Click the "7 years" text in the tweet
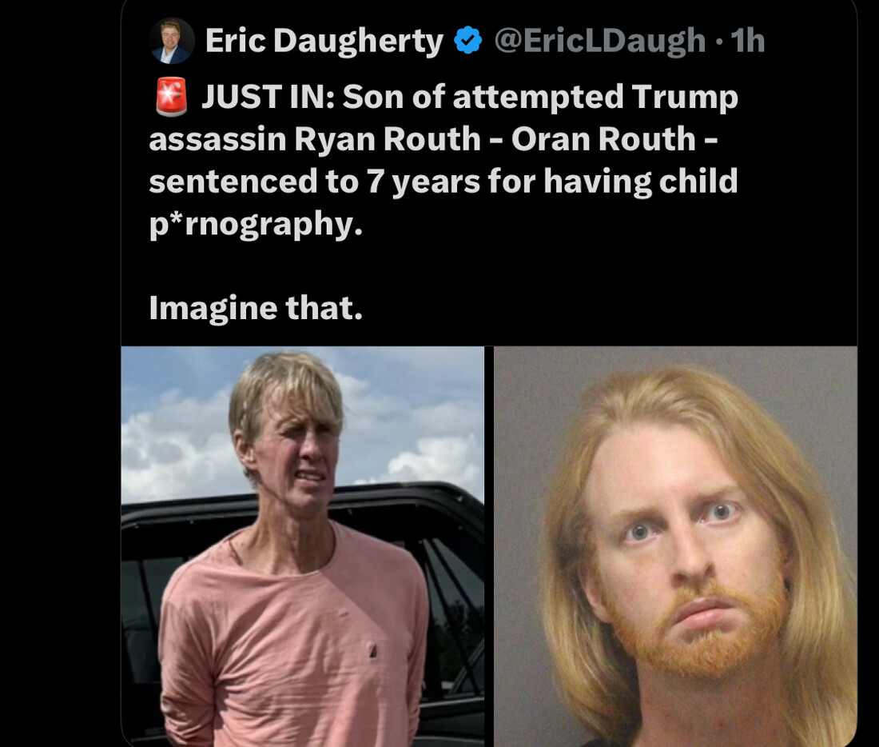This screenshot has width=879, height=747. click(424, 182)
